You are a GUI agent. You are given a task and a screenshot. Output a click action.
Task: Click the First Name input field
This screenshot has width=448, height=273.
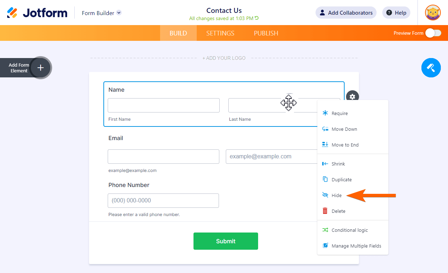[164, 105]
